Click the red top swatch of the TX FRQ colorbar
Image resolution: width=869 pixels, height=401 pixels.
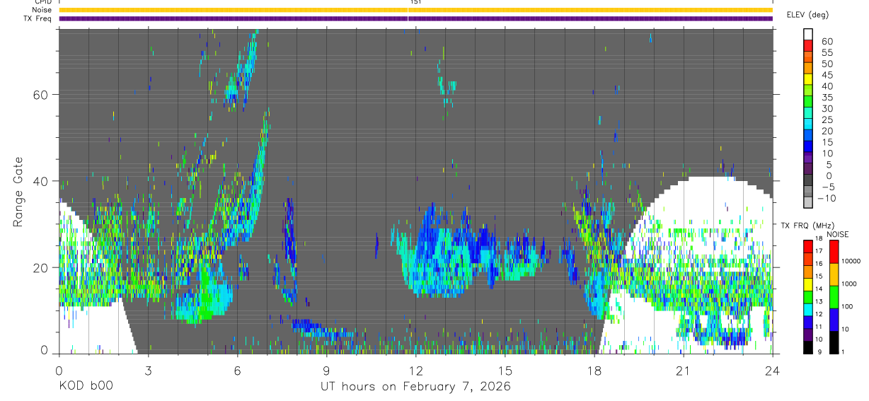(808, 246)
